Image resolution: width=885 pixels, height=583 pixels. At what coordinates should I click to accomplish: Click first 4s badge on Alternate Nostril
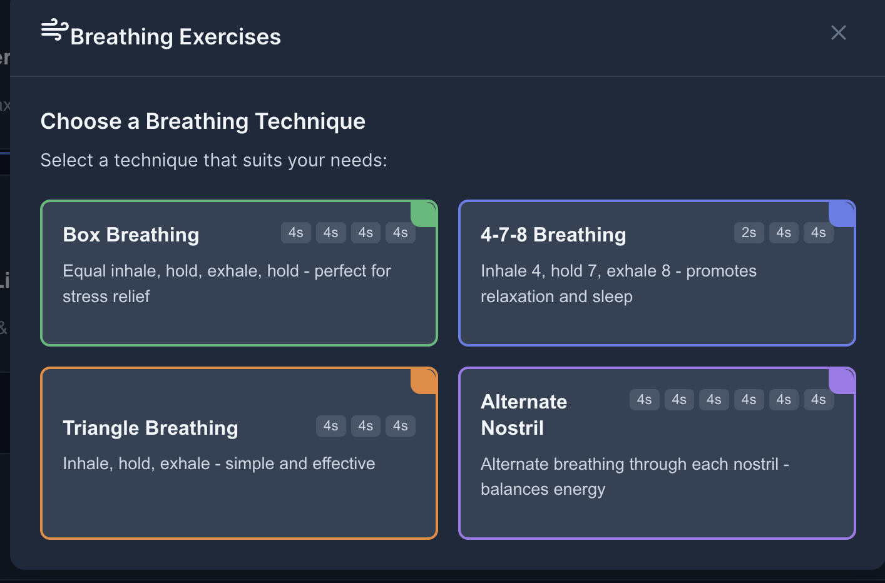pos(644,400)
